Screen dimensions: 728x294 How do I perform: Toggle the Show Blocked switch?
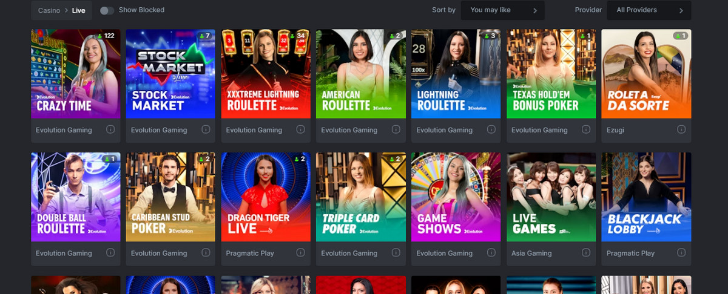pos(107,10)
